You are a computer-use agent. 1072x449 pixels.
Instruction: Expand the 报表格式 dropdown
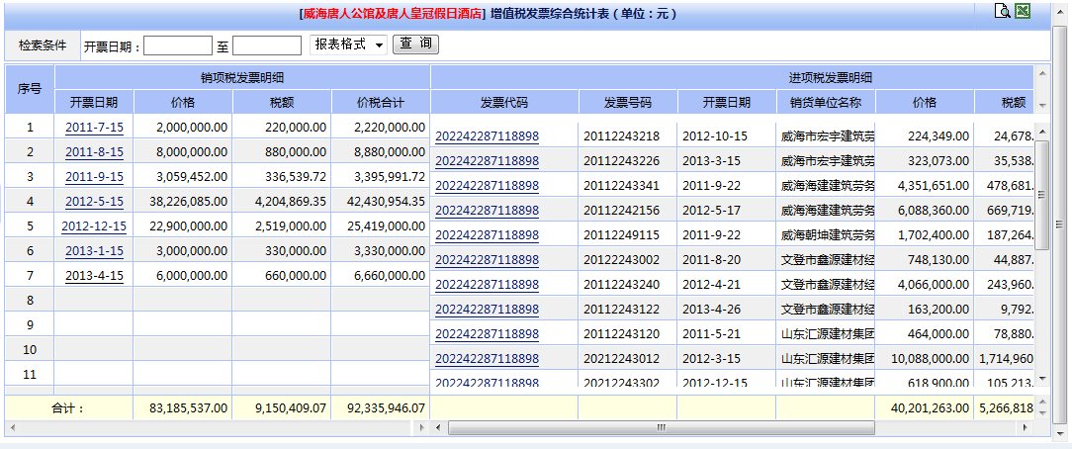[x=347, y=45]
